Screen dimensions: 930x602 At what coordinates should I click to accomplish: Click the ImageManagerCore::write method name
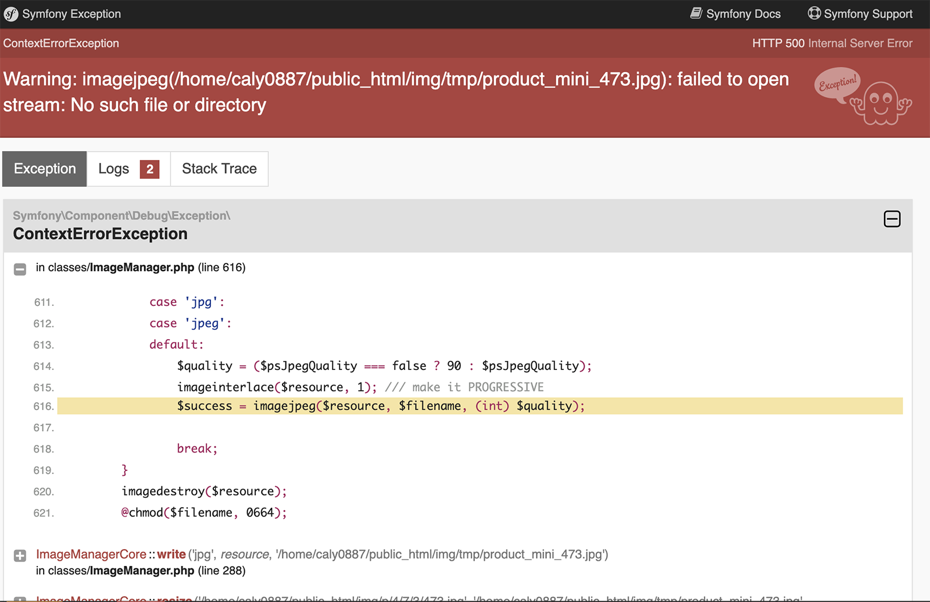pyautogui.click(x=171, y=554)
